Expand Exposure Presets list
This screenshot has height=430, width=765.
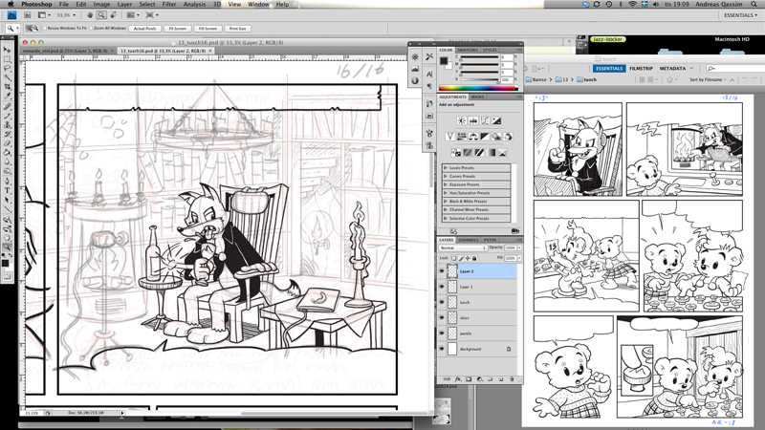(446, 184)
